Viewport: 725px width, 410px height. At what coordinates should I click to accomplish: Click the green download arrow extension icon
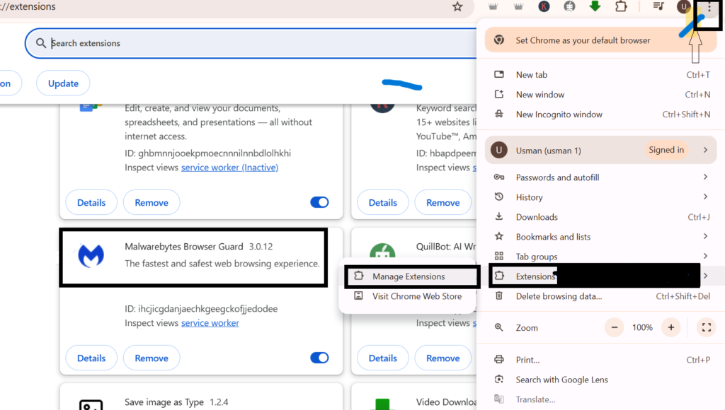point(595,6)
